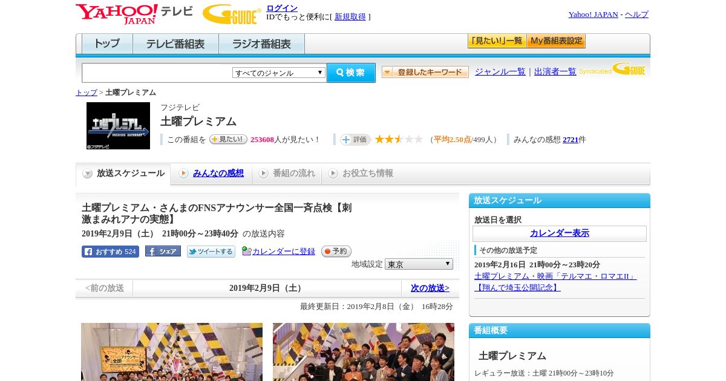Click the フジテレビ channel name
Screen dimensions: 726x381
pos(180,108)
